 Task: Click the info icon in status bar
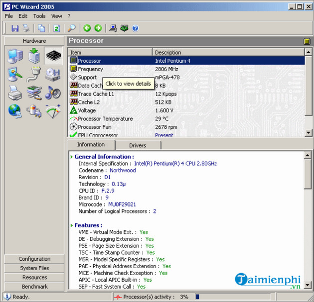[x=7, y=297]
